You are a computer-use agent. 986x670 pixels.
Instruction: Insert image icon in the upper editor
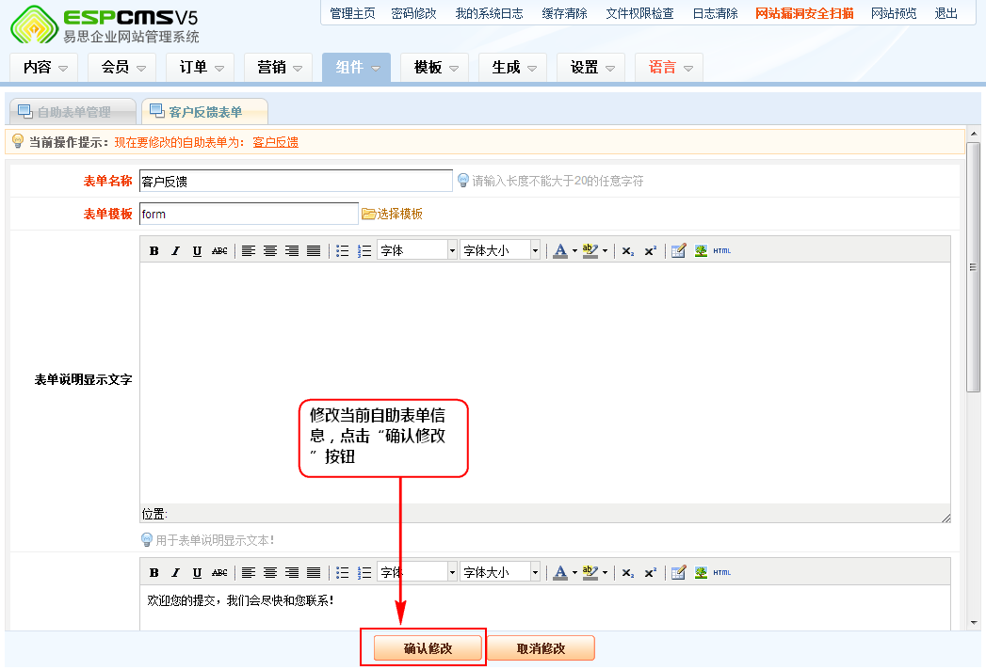tap(701, 250)
